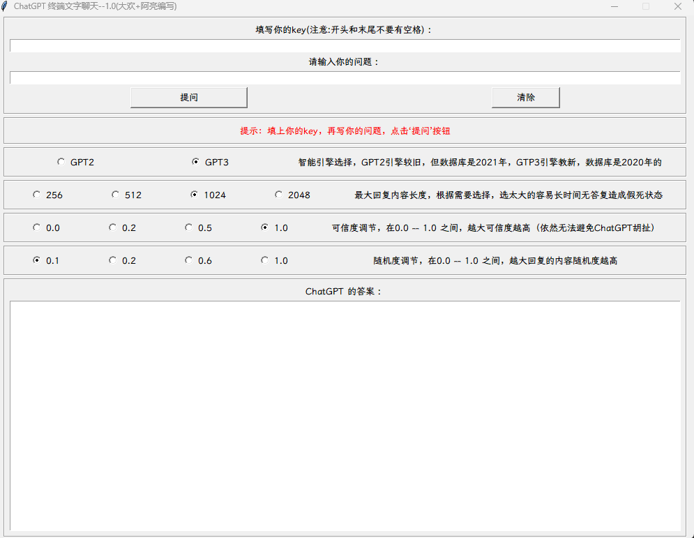The width and height of the screenshot is (694, 538).
Task: Set randomness level to 0.1
Action: coord(36,260)
